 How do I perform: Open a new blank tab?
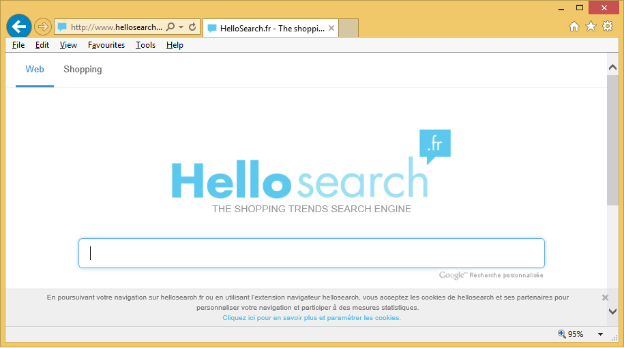[x=348, y=28]
